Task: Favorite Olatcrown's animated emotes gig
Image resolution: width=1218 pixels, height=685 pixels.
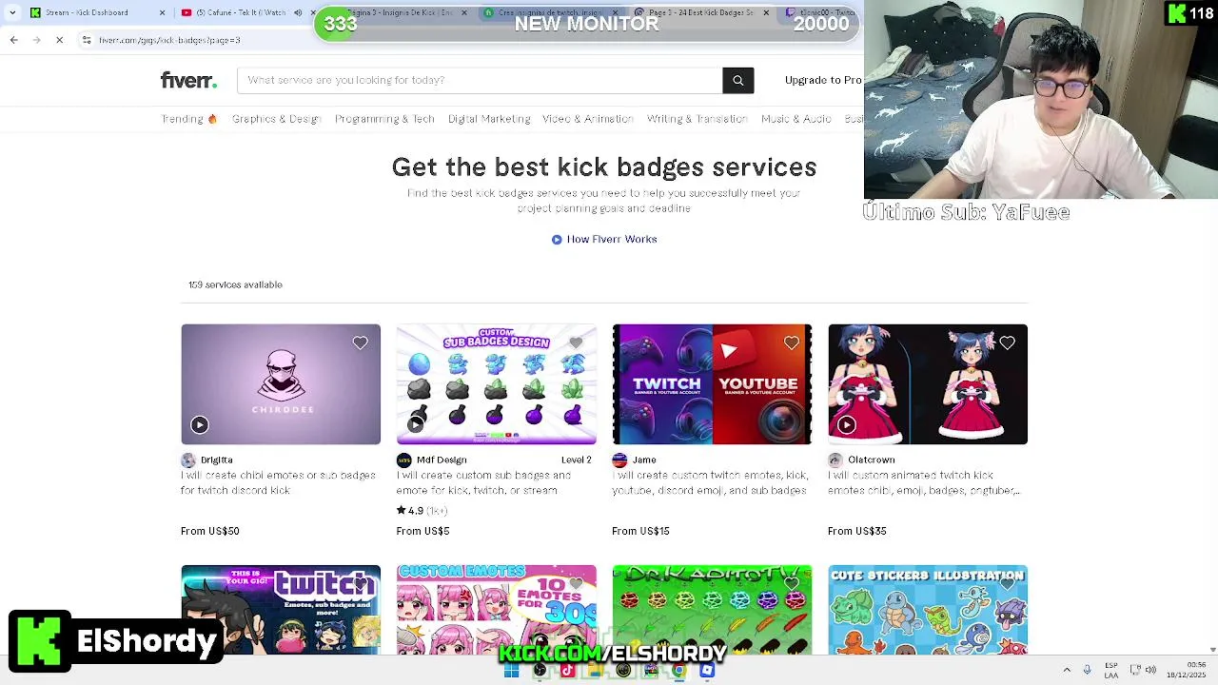Action: point(1007,342)
